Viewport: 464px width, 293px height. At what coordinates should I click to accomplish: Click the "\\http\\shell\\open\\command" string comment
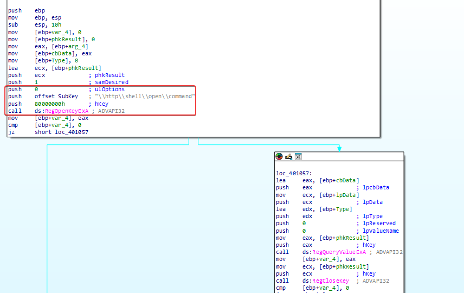pos(145,96)
